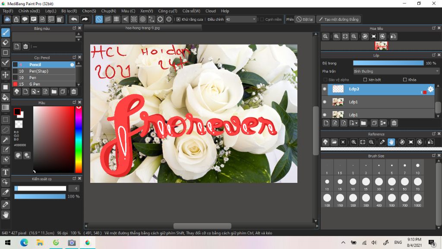Open the Pha trộn blend mode dropdown
Viewport: 442px width, 249px height.
point(396,71)
